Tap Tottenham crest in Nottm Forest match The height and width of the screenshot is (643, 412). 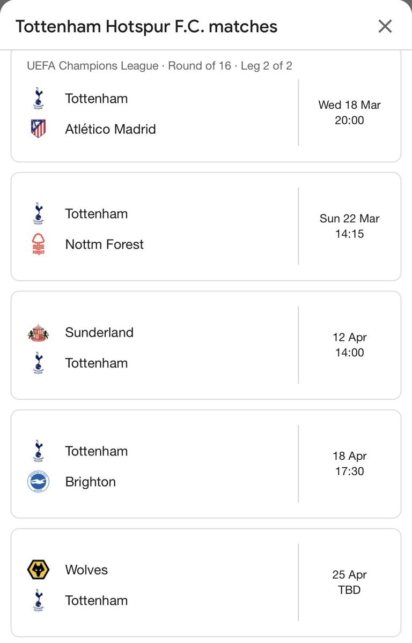pos(38,214)
